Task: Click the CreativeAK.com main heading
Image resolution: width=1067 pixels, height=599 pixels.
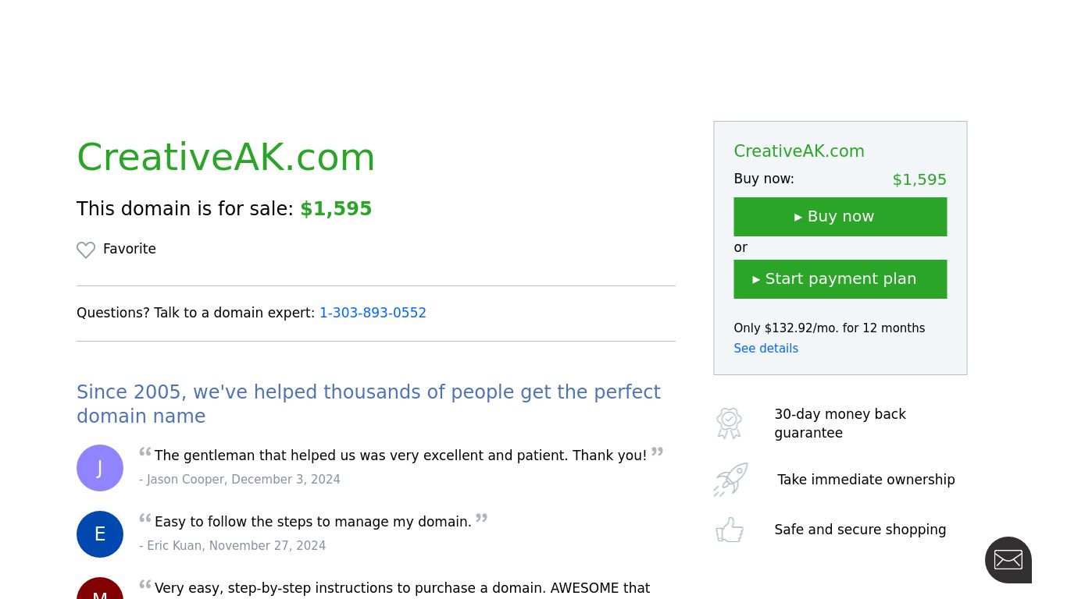Action: [x=226, y=157]
